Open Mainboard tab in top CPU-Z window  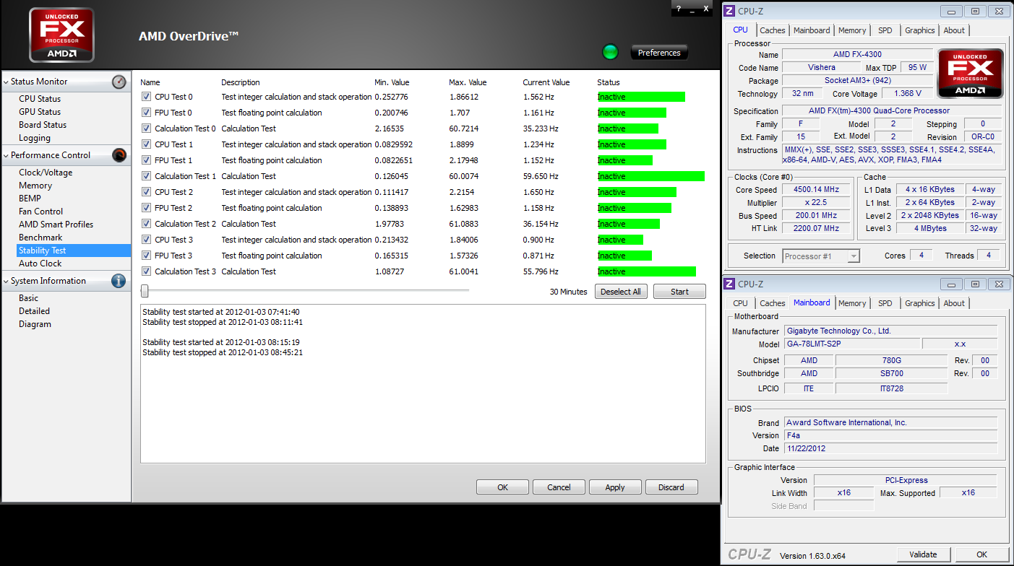(x=812, y=30)
